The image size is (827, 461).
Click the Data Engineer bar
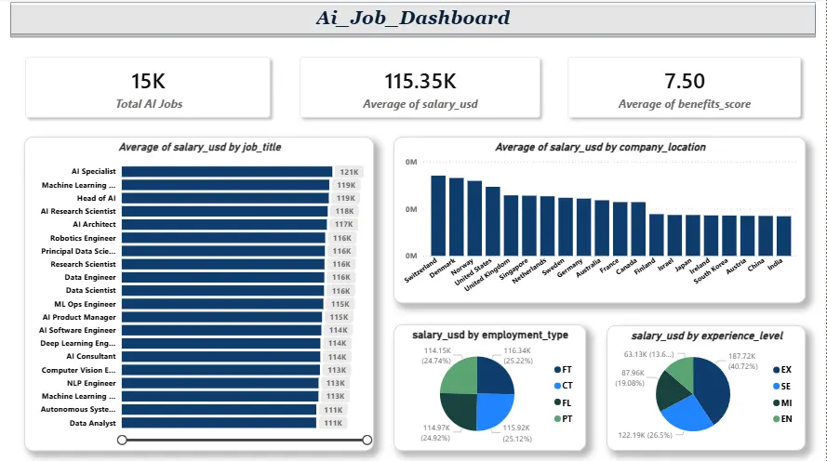[223, 277]
